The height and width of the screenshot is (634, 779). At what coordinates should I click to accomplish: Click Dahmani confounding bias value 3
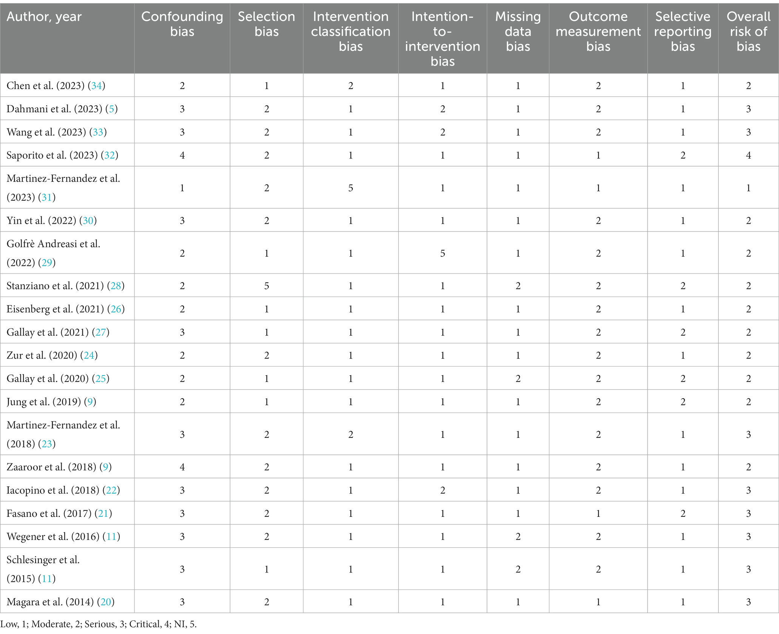(182, 109)
